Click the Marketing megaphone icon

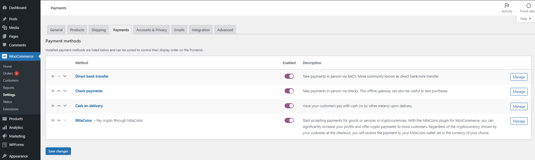click(x=5, y=136)
